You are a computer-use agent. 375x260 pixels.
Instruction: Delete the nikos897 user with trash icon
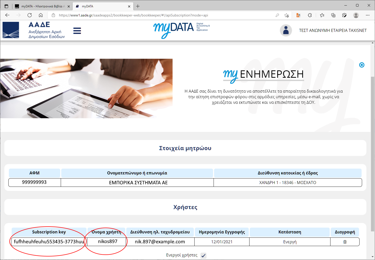click(x=345, y=242)
